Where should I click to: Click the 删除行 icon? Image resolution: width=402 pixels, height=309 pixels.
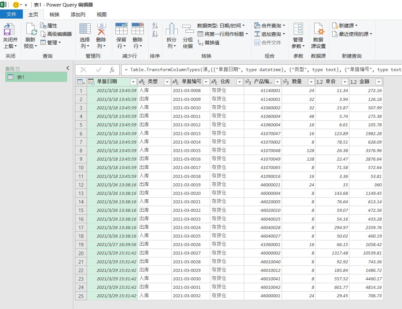138,28
